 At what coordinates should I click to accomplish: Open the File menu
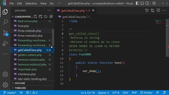click(11, 3)
